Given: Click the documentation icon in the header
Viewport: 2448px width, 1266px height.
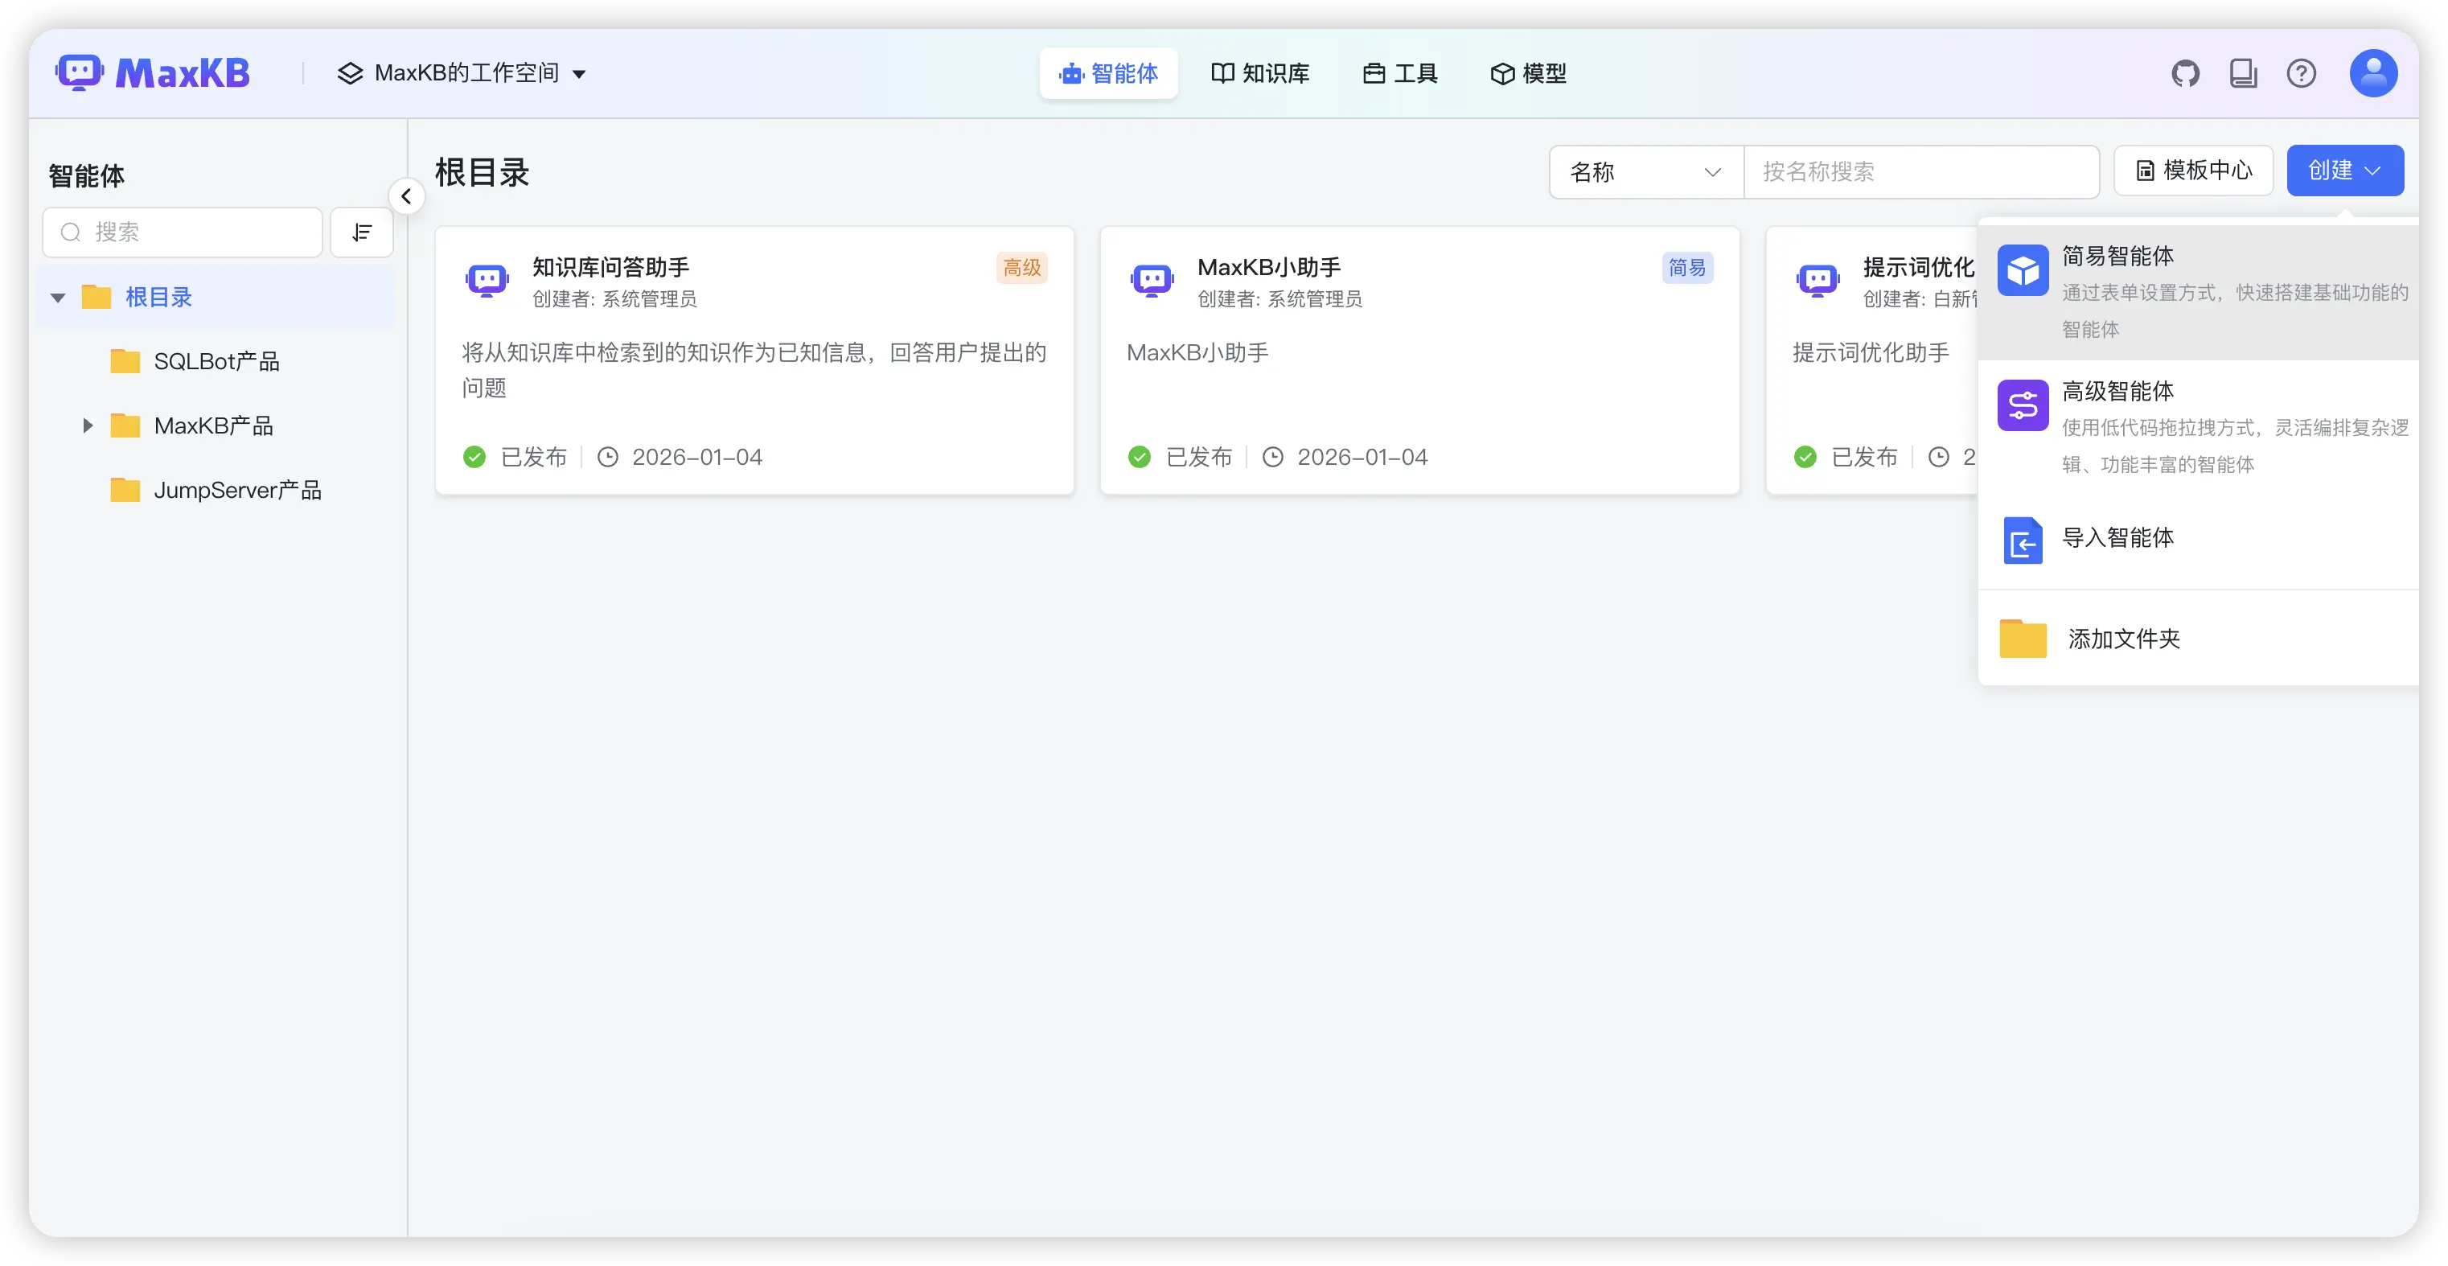Looking at the screenshot, I should (2244, 73).
